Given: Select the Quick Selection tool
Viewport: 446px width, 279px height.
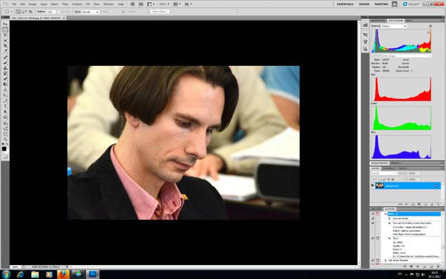Looking at the screenshot, I should (5, 40).
